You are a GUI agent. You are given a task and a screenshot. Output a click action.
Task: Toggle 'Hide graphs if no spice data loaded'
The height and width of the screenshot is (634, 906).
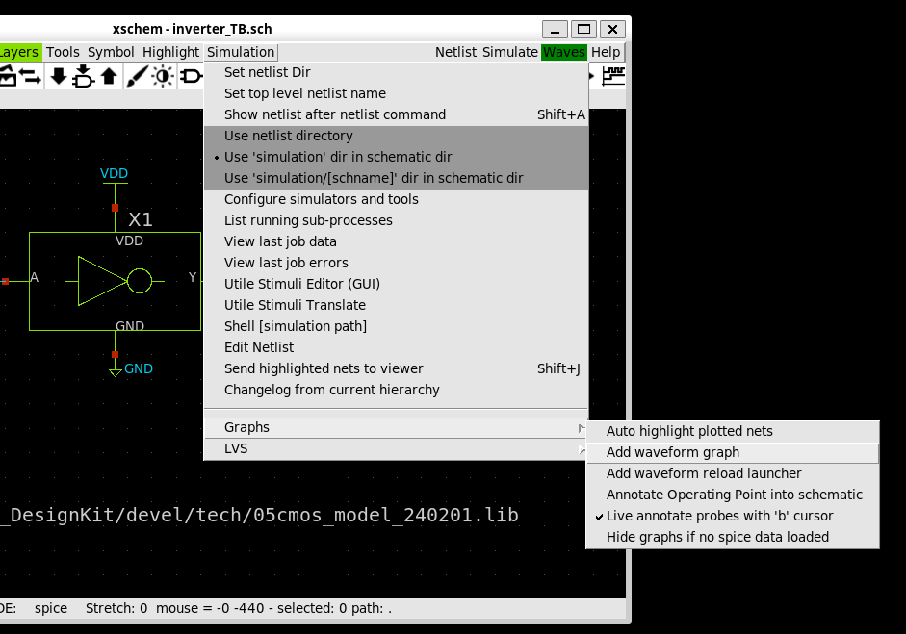[733, 537]
